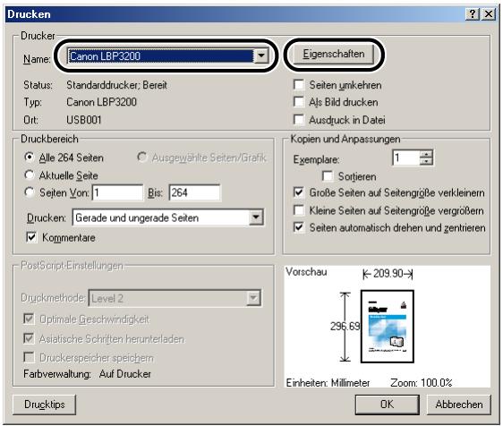Close the Drucken dialog
The height and width of the screenshot is (426, 503).
489,14
